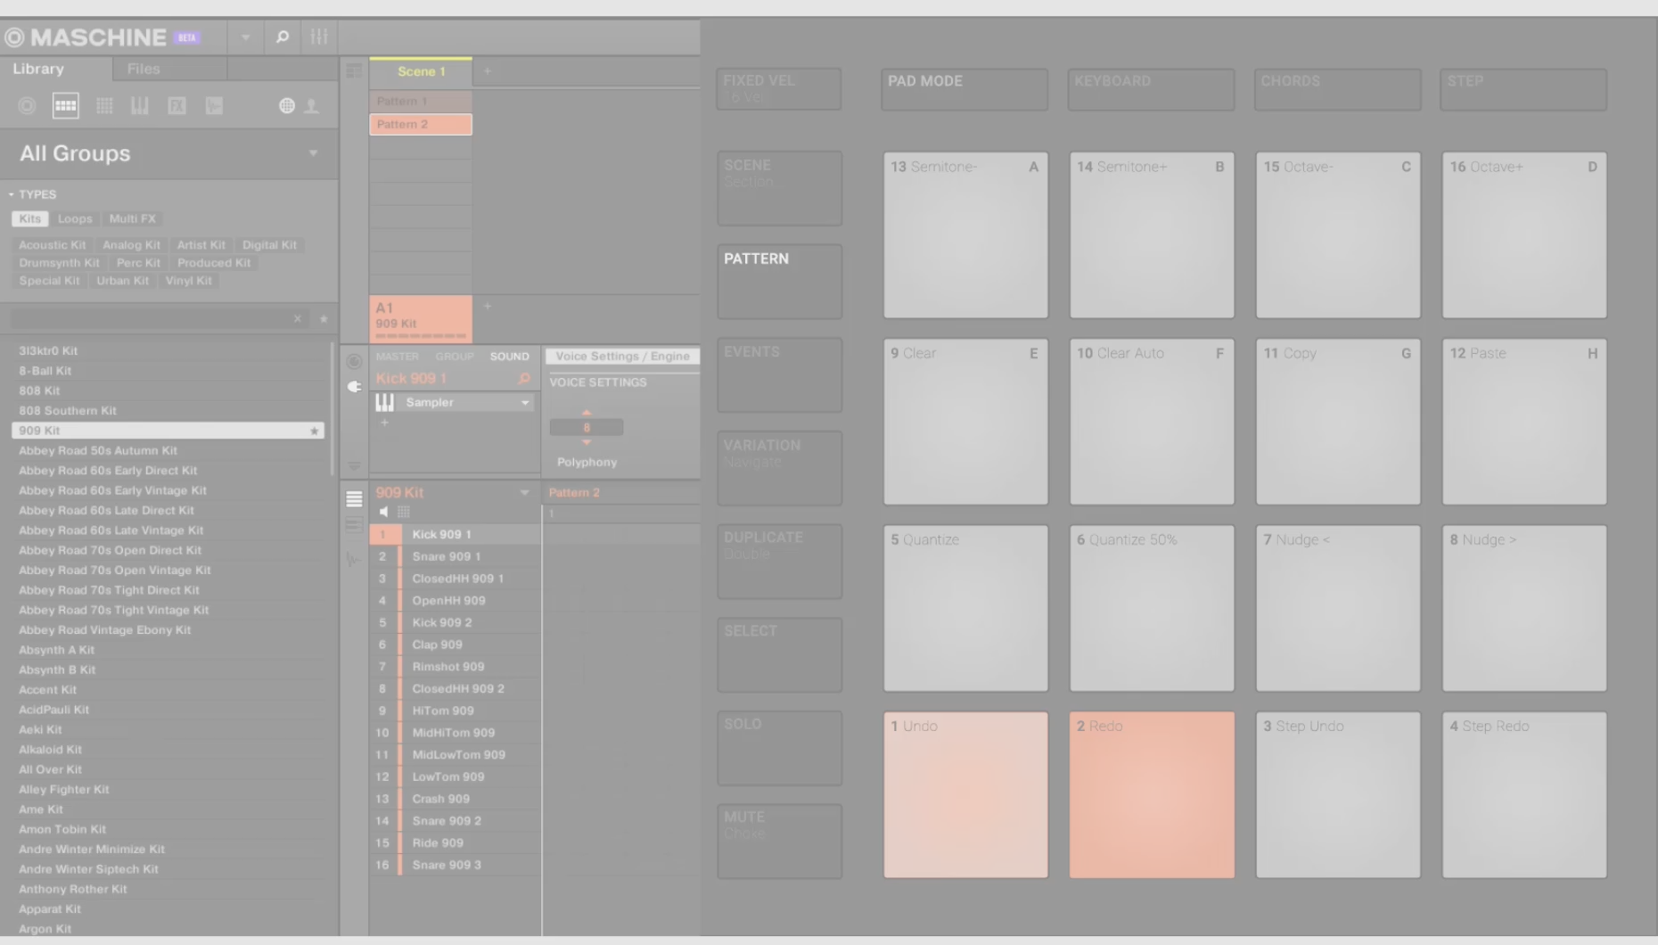Image resolution: width=1658 pixels, height=945 pixels.
Task: Tap pad 2 Redo
Action: coord(1152,794)
